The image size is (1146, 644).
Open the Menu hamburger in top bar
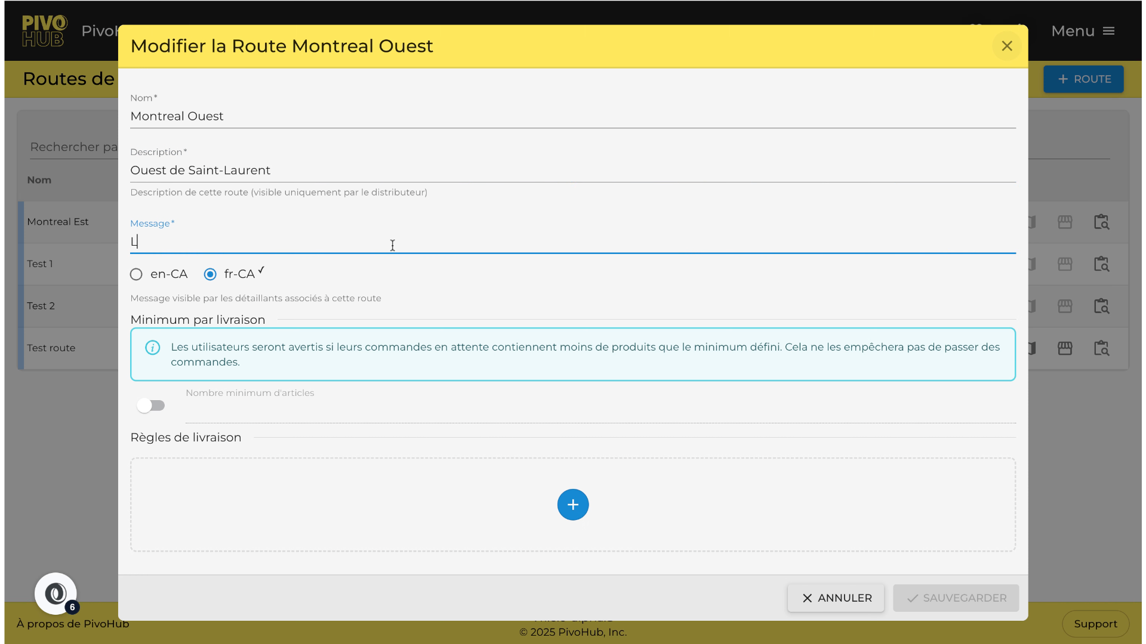tap(1083, 31)
